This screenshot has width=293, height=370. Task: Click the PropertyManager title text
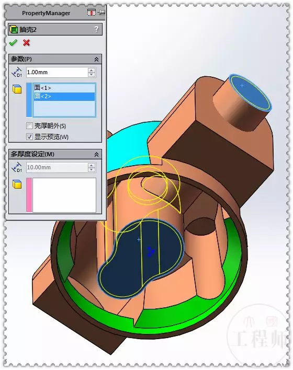46,13
